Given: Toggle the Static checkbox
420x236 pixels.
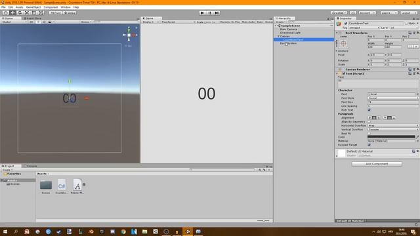Looking at the screenshot, I should (406, 24).
